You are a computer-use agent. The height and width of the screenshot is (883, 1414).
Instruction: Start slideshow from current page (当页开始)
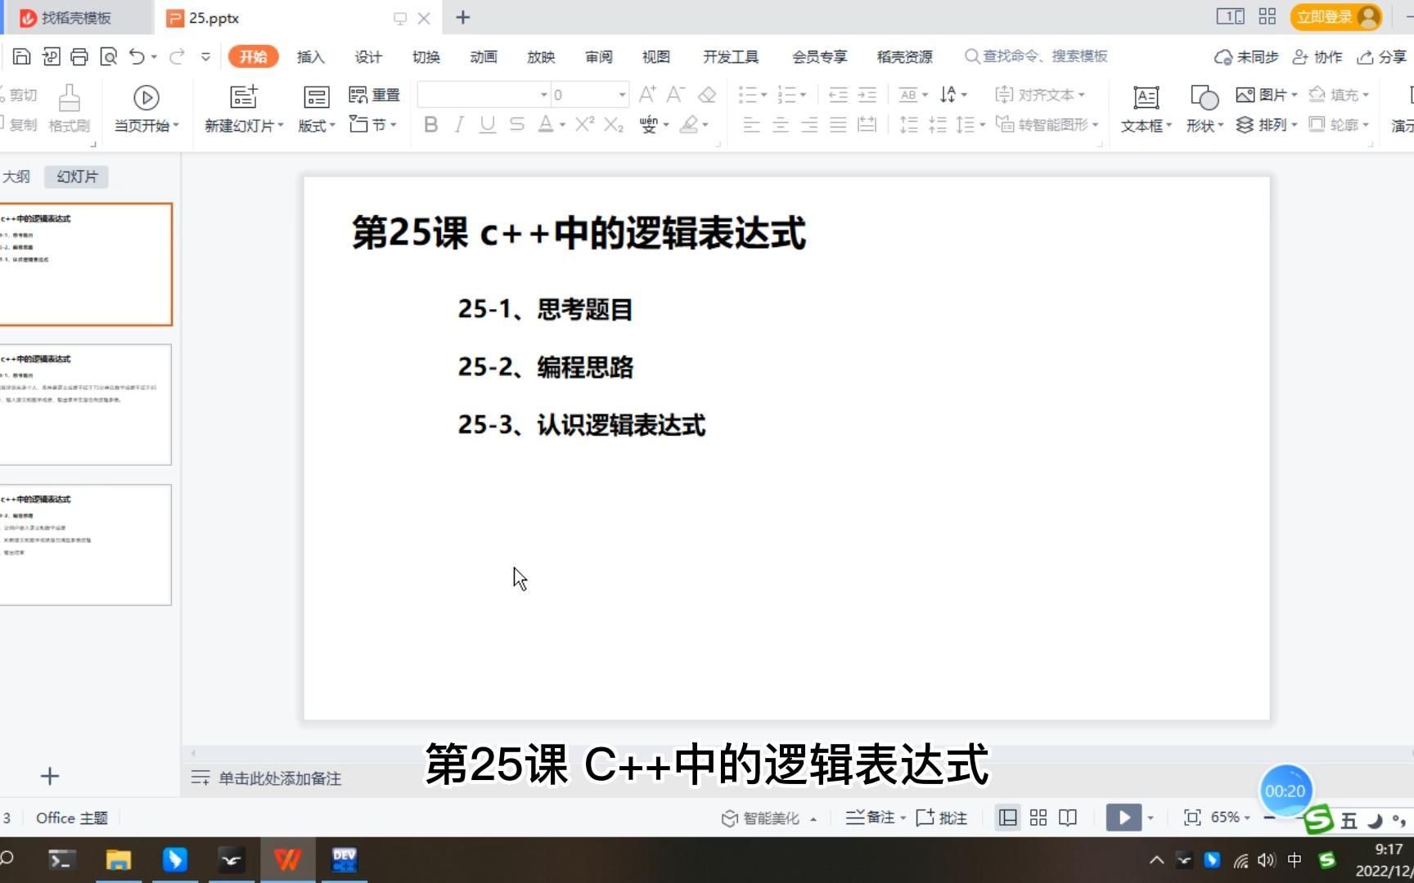146,109
